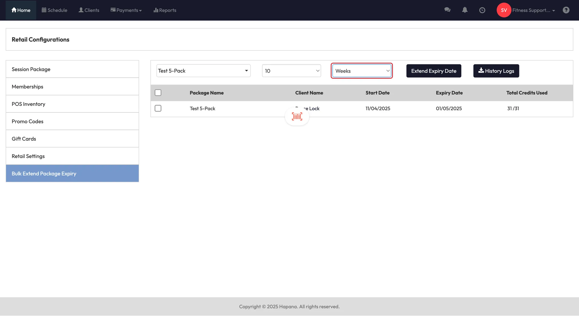Expand the duration number dropdown showing 10
Screen dimensions: 579x316
[291, 71]
